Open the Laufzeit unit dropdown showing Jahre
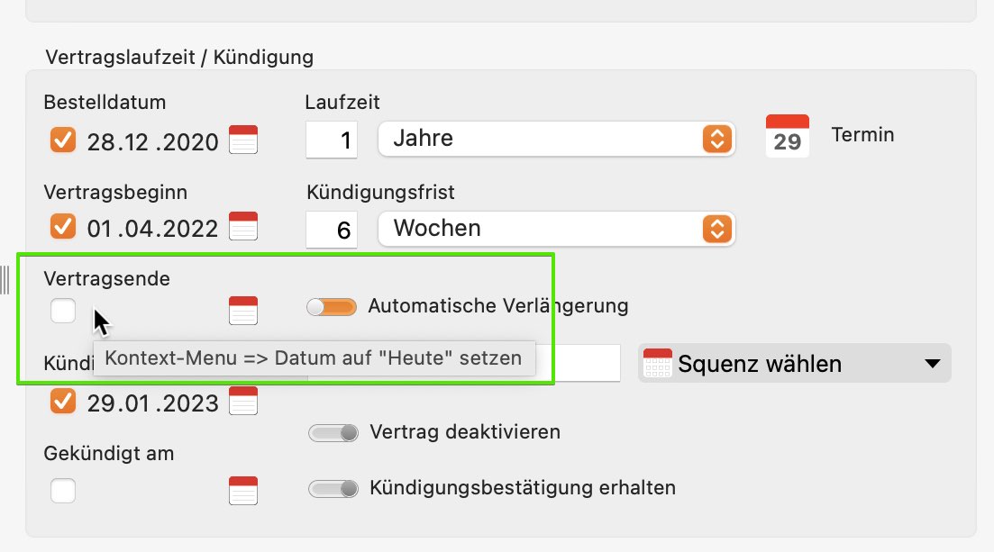The width and height of the screenshot is (994, 552). point(557,139)
